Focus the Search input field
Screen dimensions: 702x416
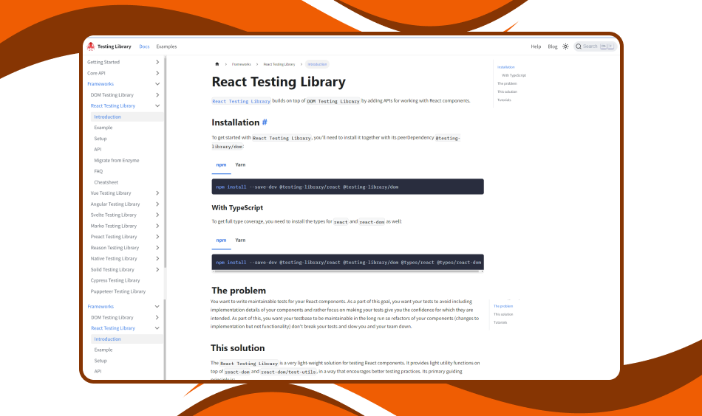(595, 46)
